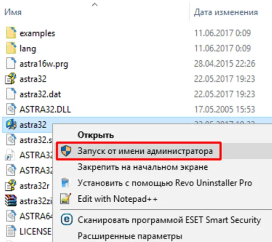Expand Расширенные параметры submenu
This screenshot has height=242, width=272.
coord(130,236)
